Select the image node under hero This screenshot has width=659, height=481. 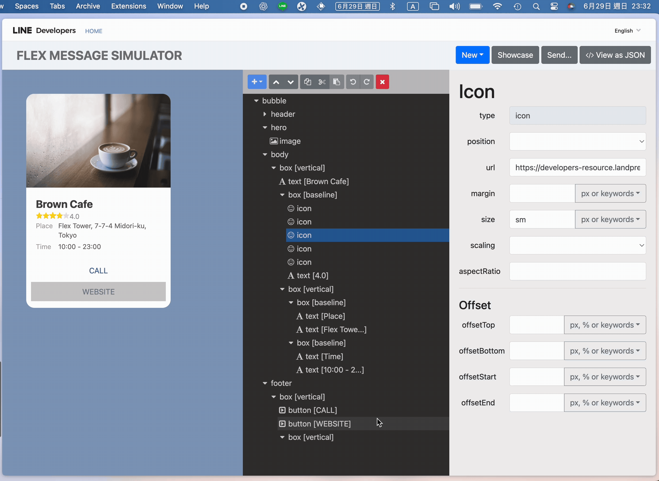tap(285, 141)
